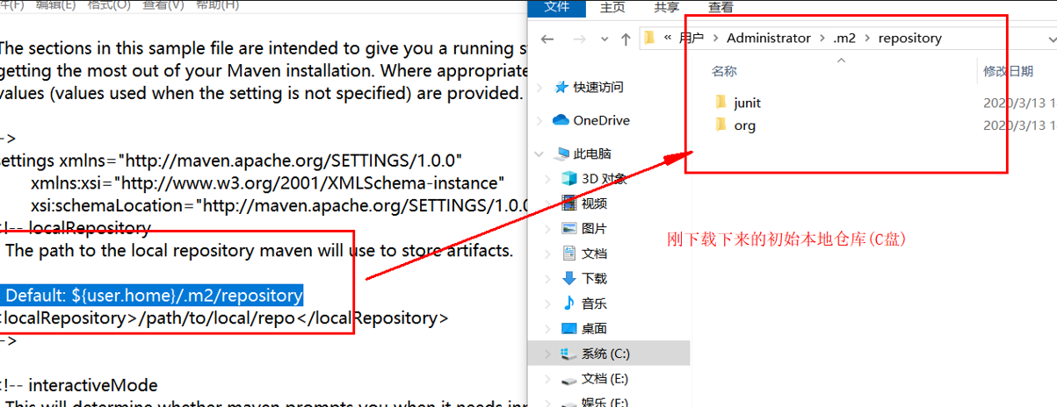This screenshot has height=407, width=1057.
Task: Select .m2 in the address breadcrumb
Action: (844, 39)
